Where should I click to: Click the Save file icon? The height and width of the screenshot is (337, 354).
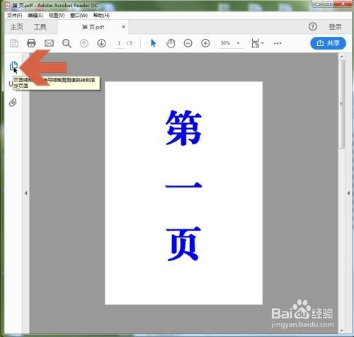(x=14, y=43)
